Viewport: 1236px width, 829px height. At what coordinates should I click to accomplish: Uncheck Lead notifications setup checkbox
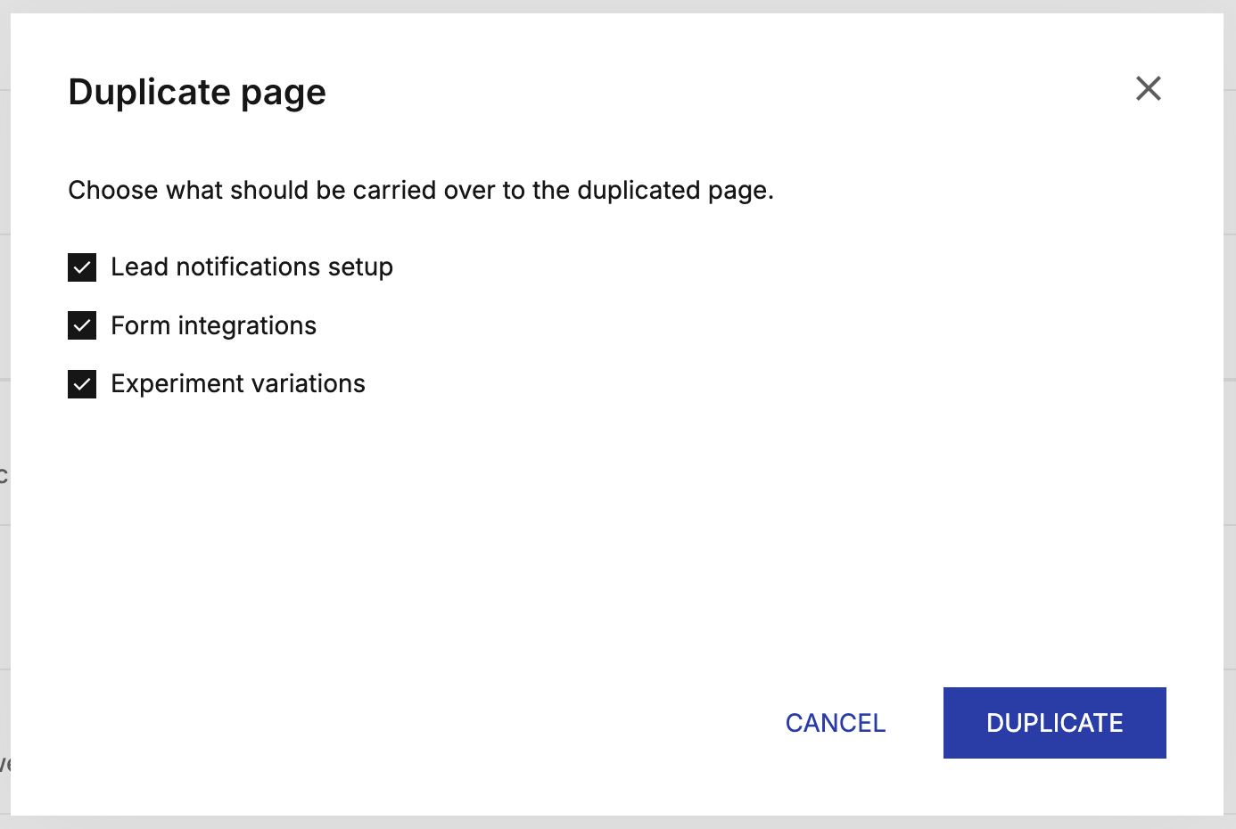click(x=82, y=267)
